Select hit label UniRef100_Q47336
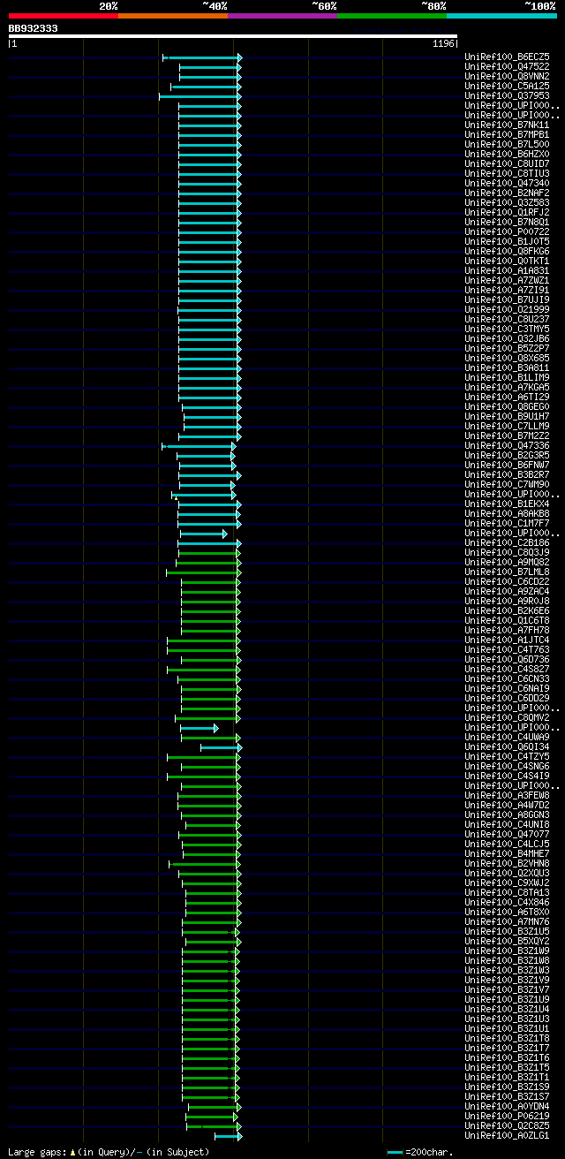This screenshot has width=565, height=1159. tap(507, 445)
